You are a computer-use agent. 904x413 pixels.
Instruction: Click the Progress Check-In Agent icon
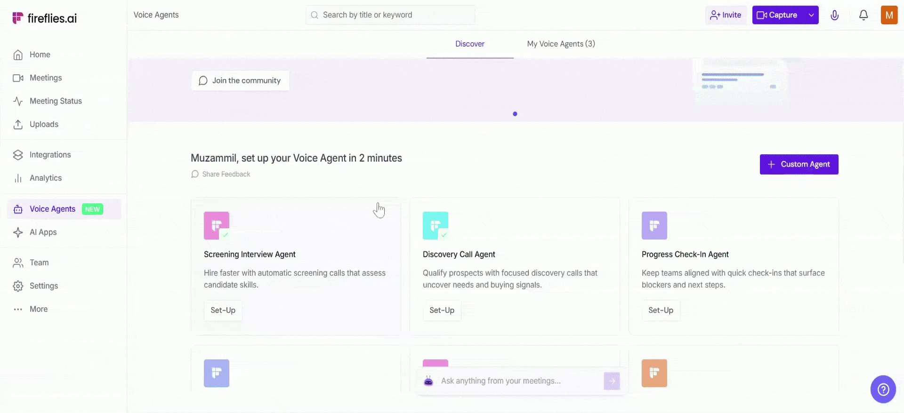point(654,226)
